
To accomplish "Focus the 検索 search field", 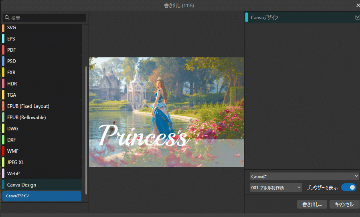I will 44,18.
